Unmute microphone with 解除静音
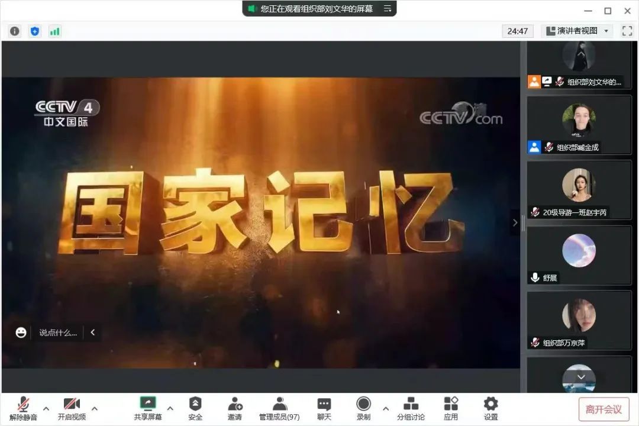The width and height of the screenshot is (639, 426). 23,408
